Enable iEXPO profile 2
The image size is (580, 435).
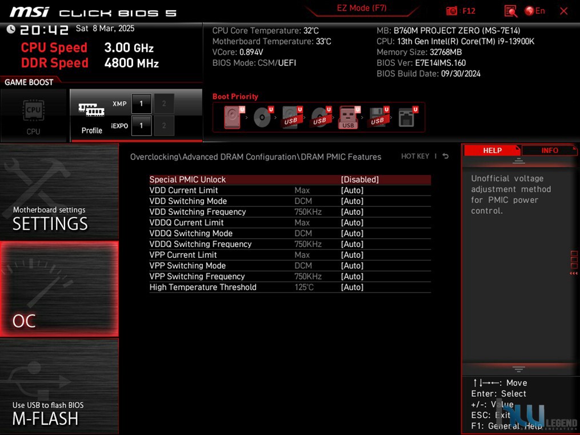click(164, 125)
